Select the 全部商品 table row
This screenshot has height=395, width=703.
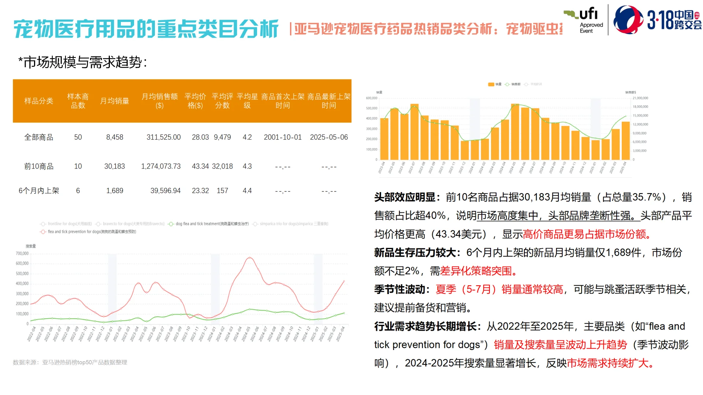click(x=40, y=137)
